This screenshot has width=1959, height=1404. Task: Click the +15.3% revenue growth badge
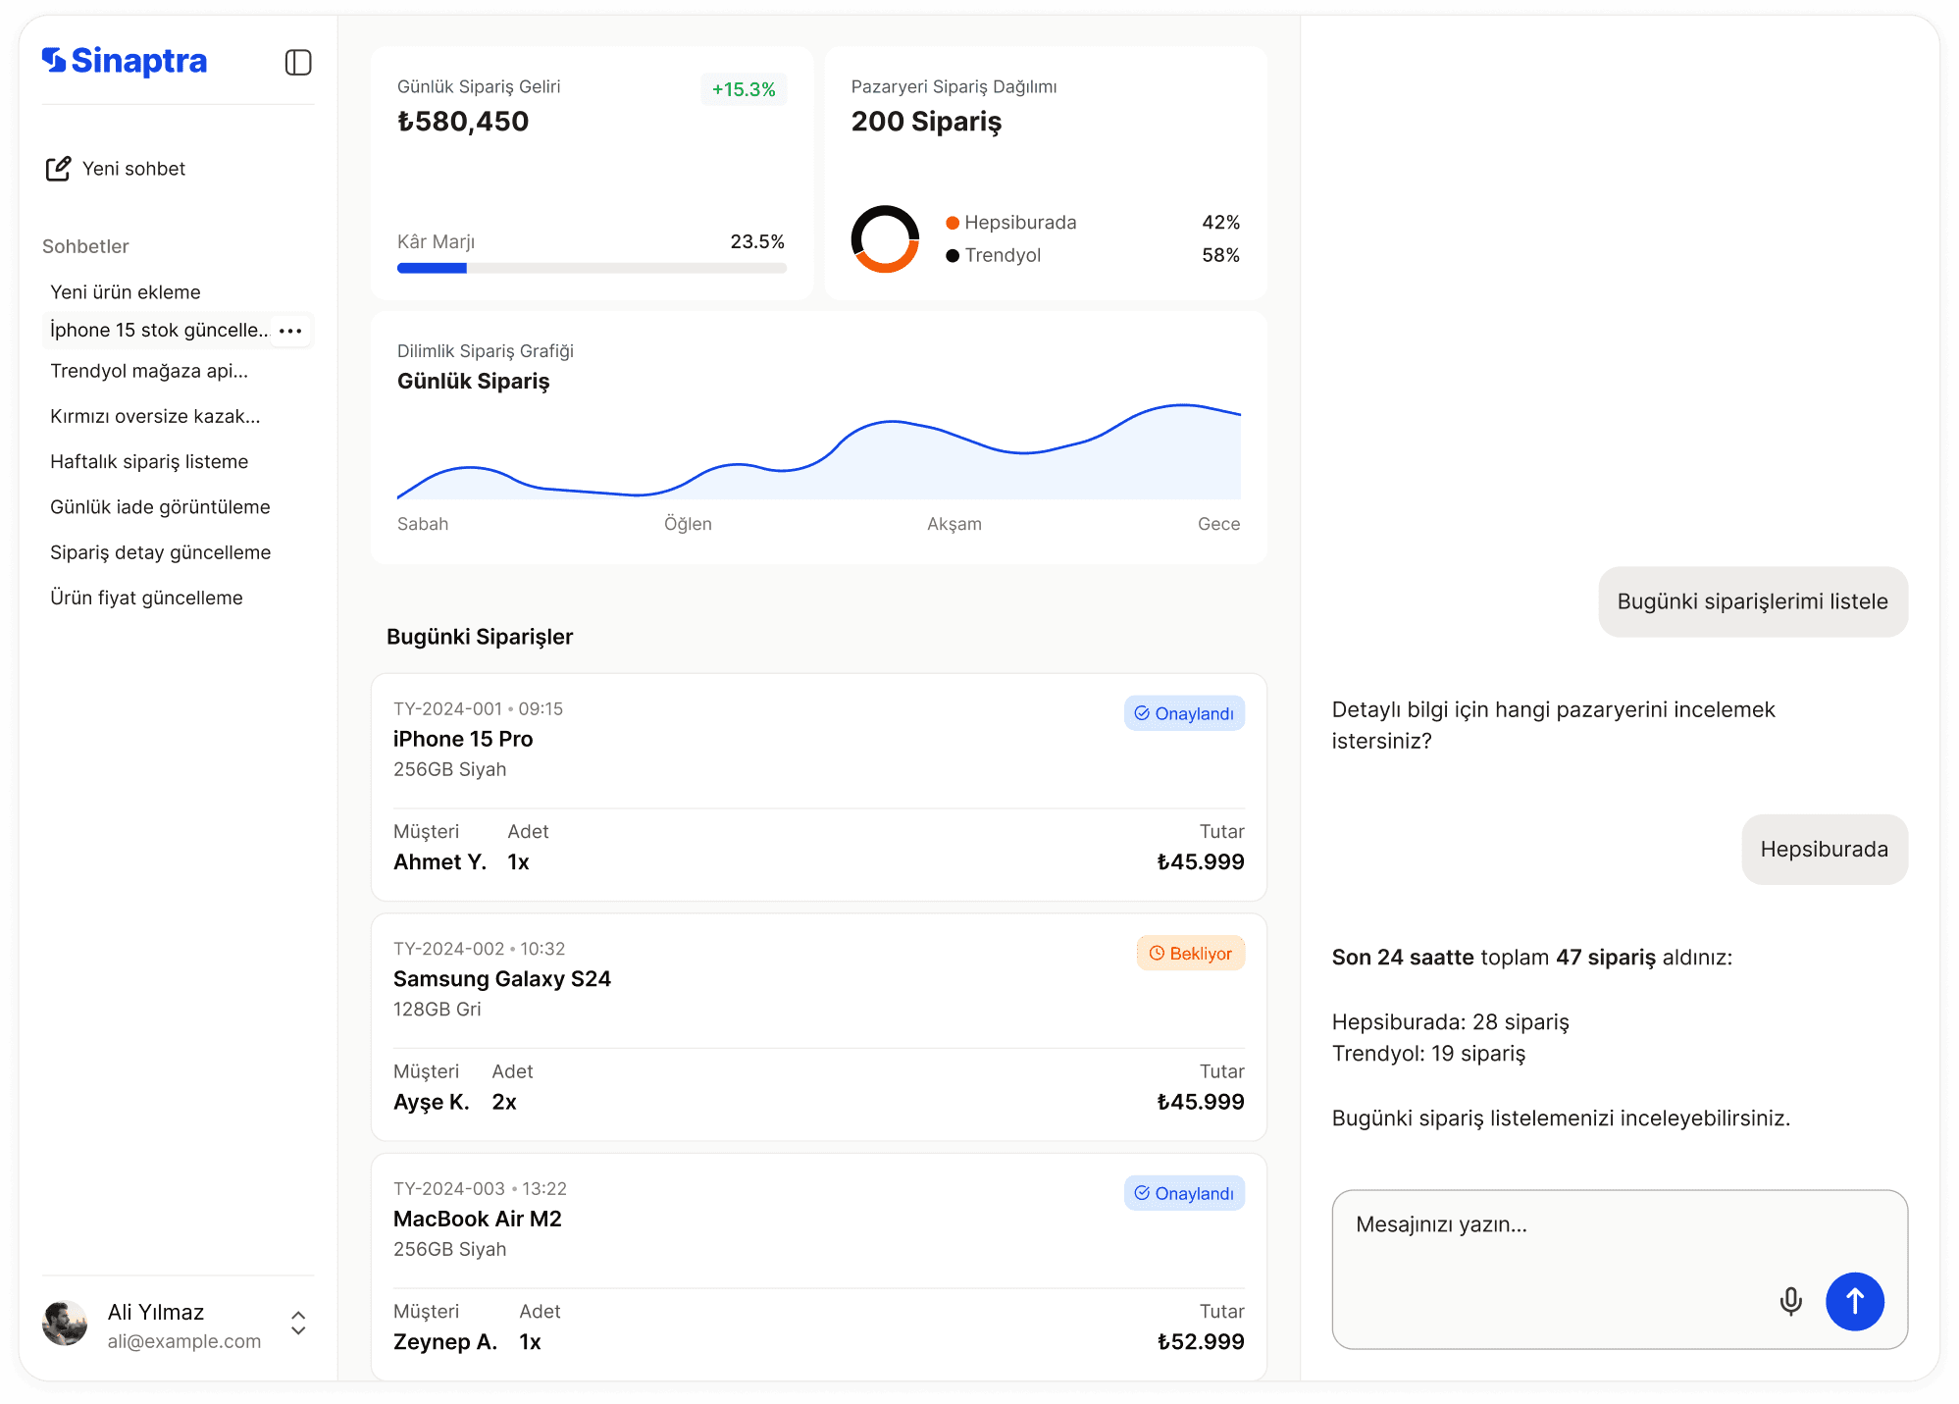tap(744, 89)
